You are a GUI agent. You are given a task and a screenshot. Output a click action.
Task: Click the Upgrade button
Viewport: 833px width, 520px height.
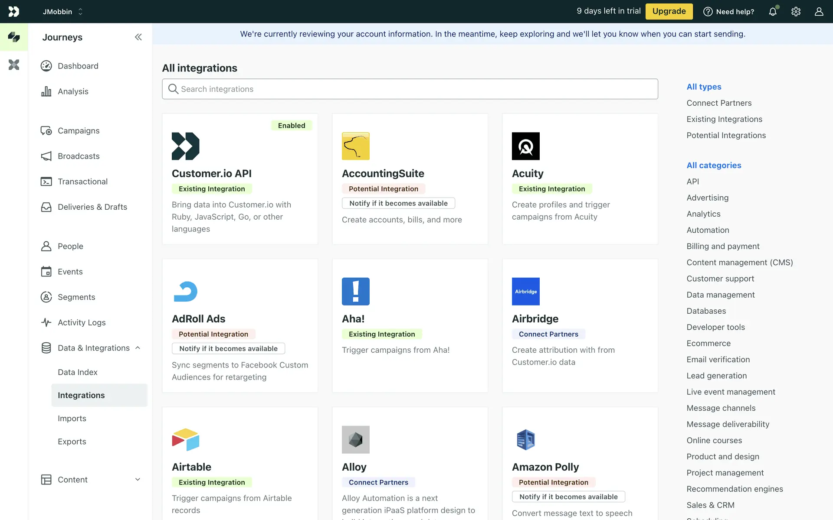pyautogui.click(x=669, y=11)
